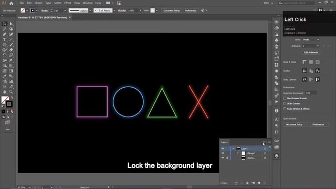The image size is (336, 189).
Task: Open the Symbols panel club icon in dock
Action: 277,40
